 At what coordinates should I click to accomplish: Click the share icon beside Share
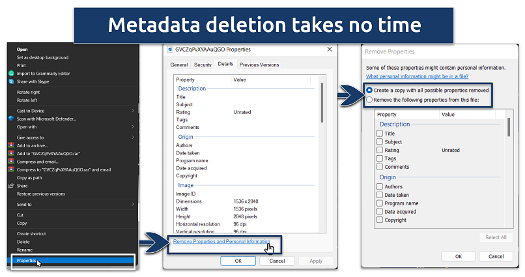[11, 185]
